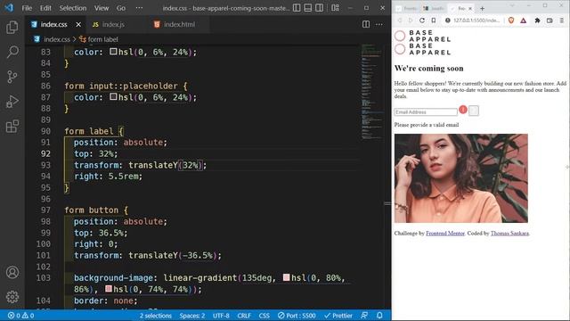Open the notifications bell in the status bar

[379, 316]
